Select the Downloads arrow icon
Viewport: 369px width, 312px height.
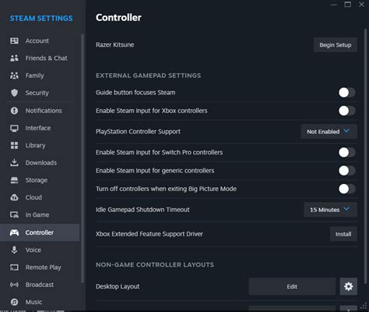coord(14,162)
